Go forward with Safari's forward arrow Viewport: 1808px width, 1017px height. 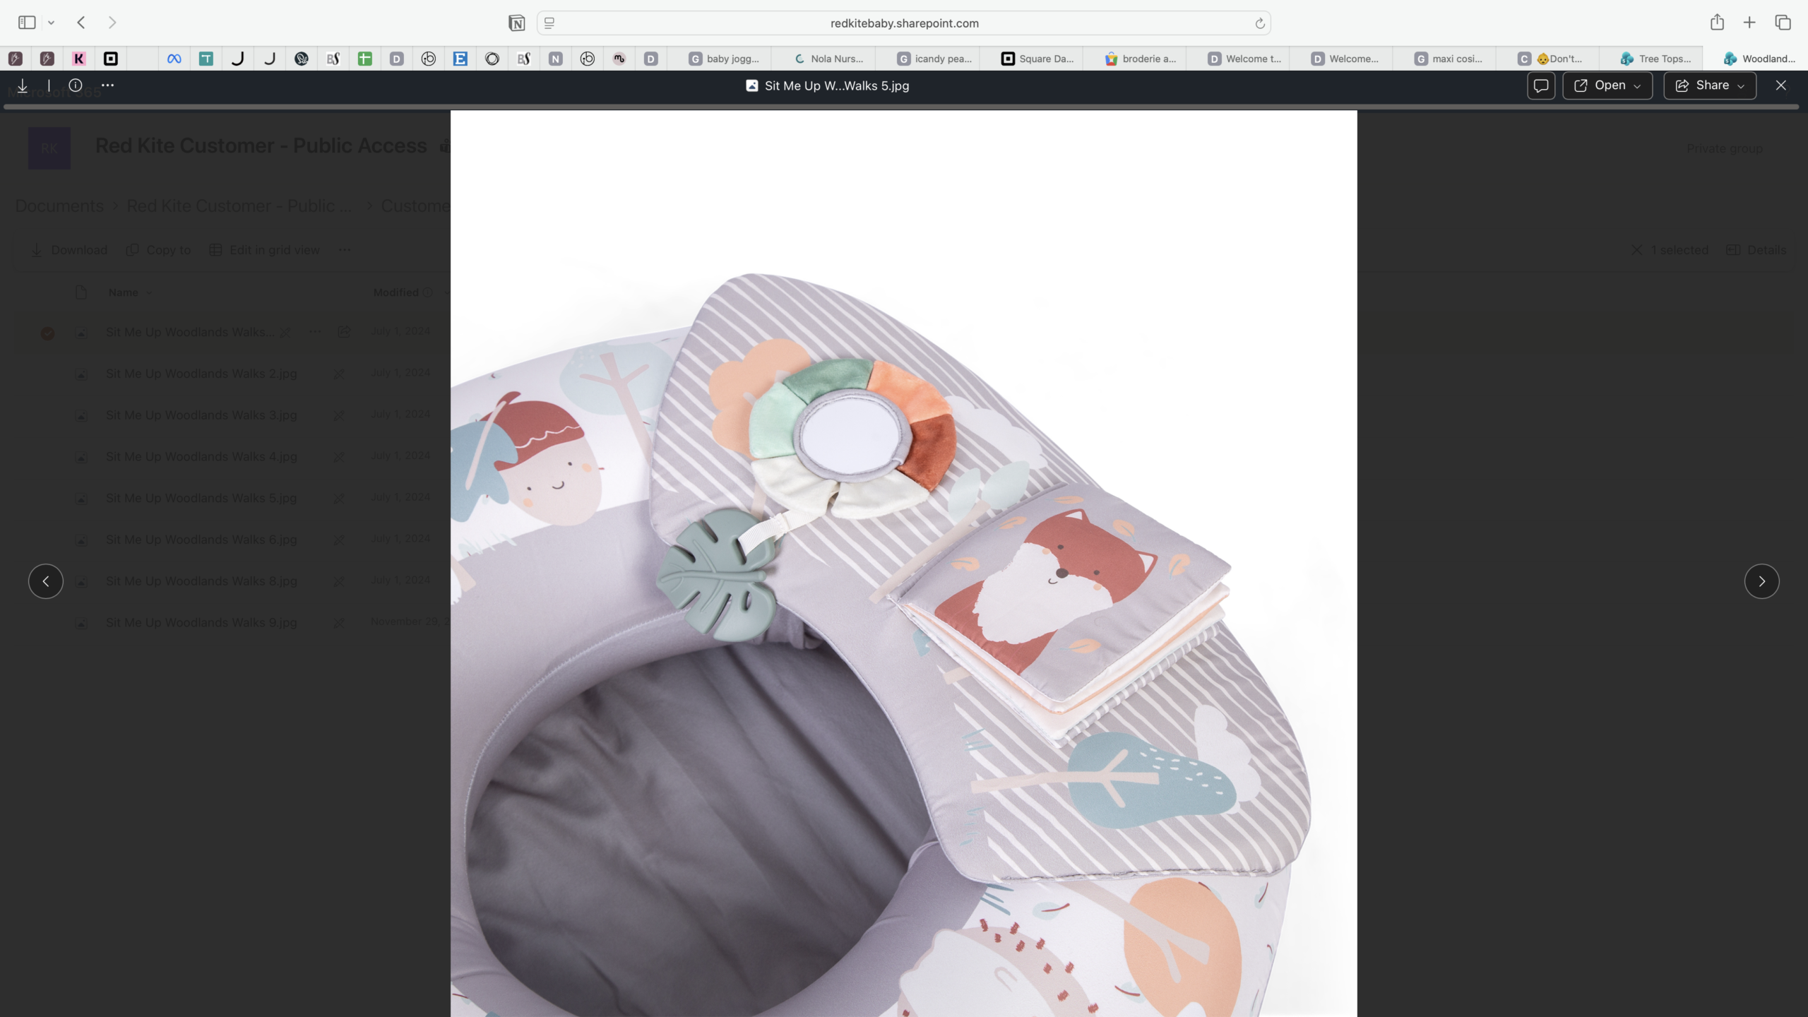[x=112, y=23]
